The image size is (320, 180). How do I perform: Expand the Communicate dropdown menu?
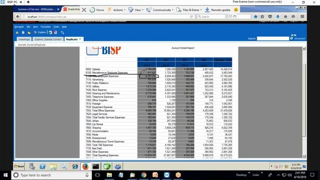(x=160, y=10)
